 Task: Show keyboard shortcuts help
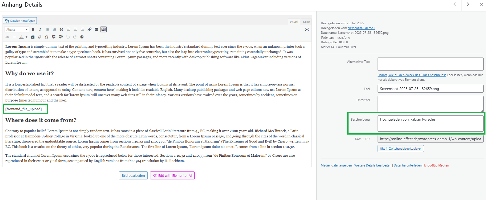[82, 37]
